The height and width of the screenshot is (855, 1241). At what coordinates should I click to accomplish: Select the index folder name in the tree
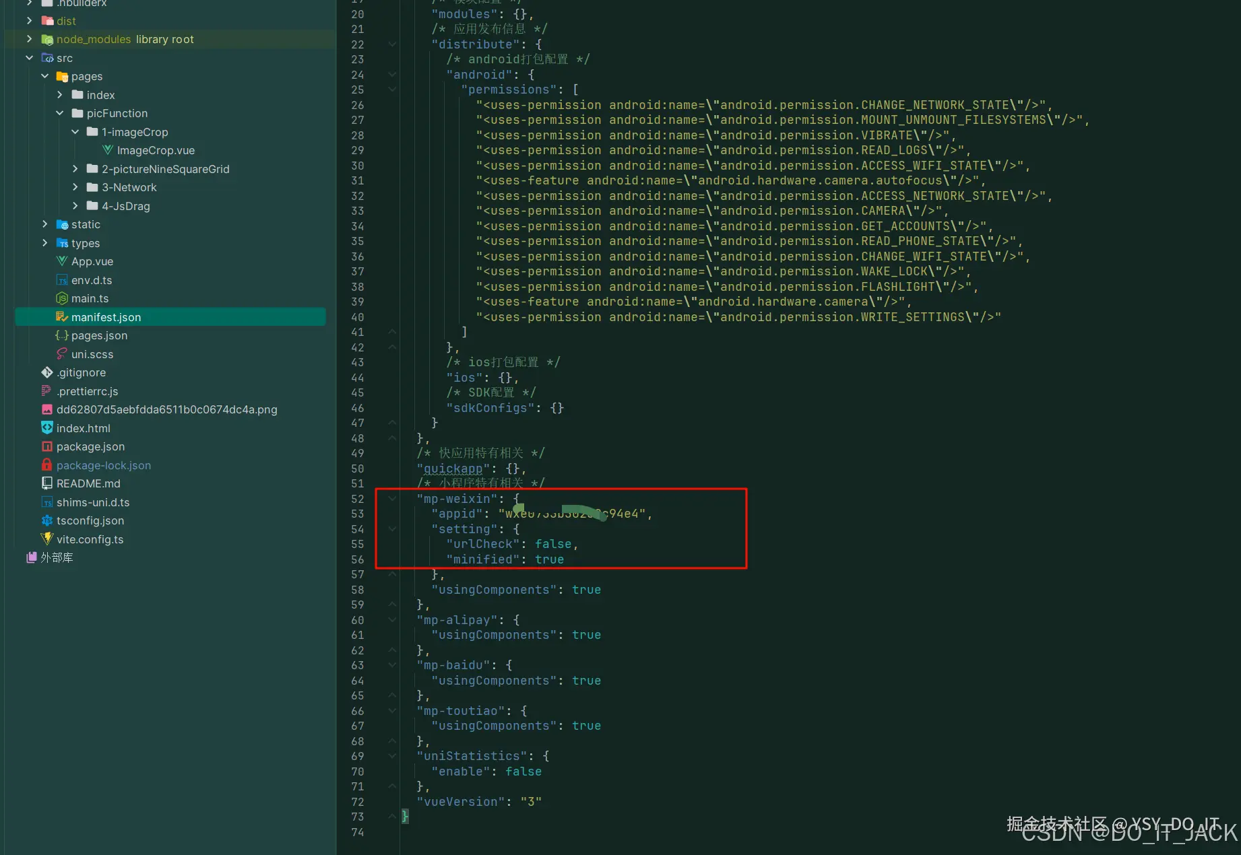pyautogui.click(x=101, y=95)
